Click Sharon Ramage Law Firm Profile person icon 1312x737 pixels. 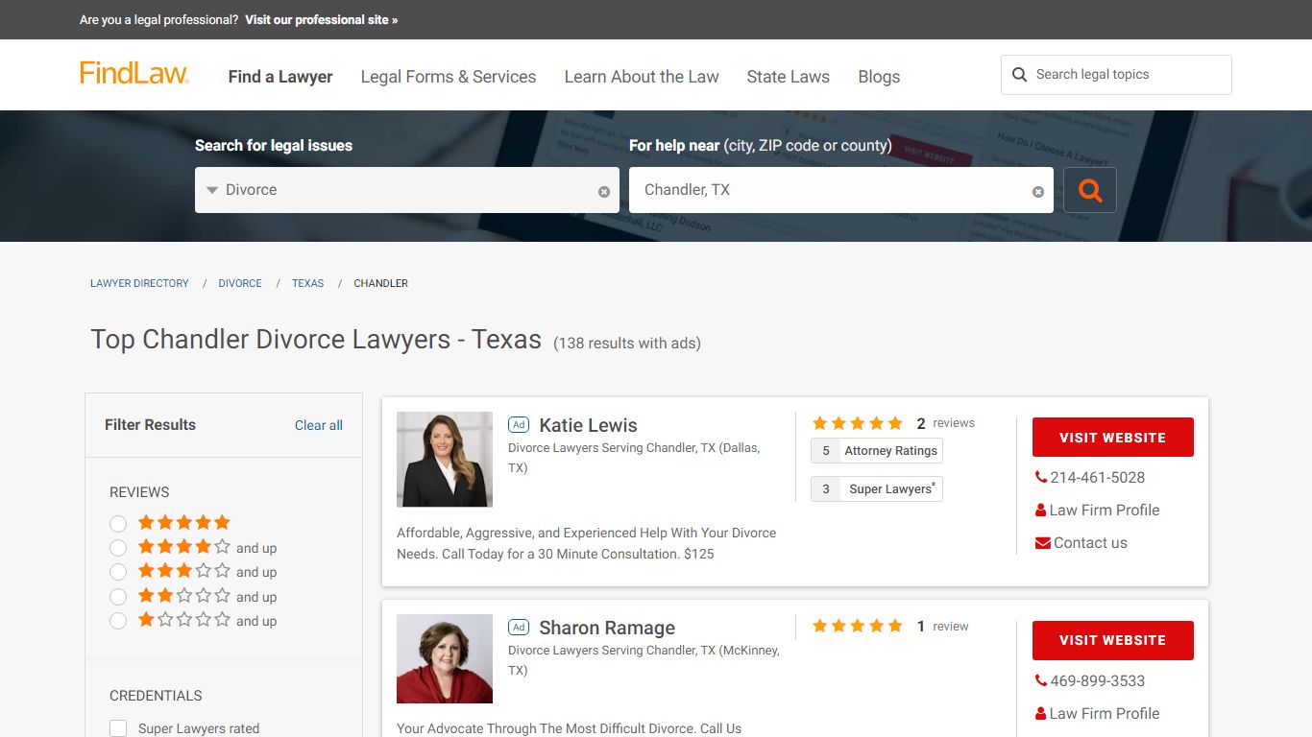coord(1041,714)
